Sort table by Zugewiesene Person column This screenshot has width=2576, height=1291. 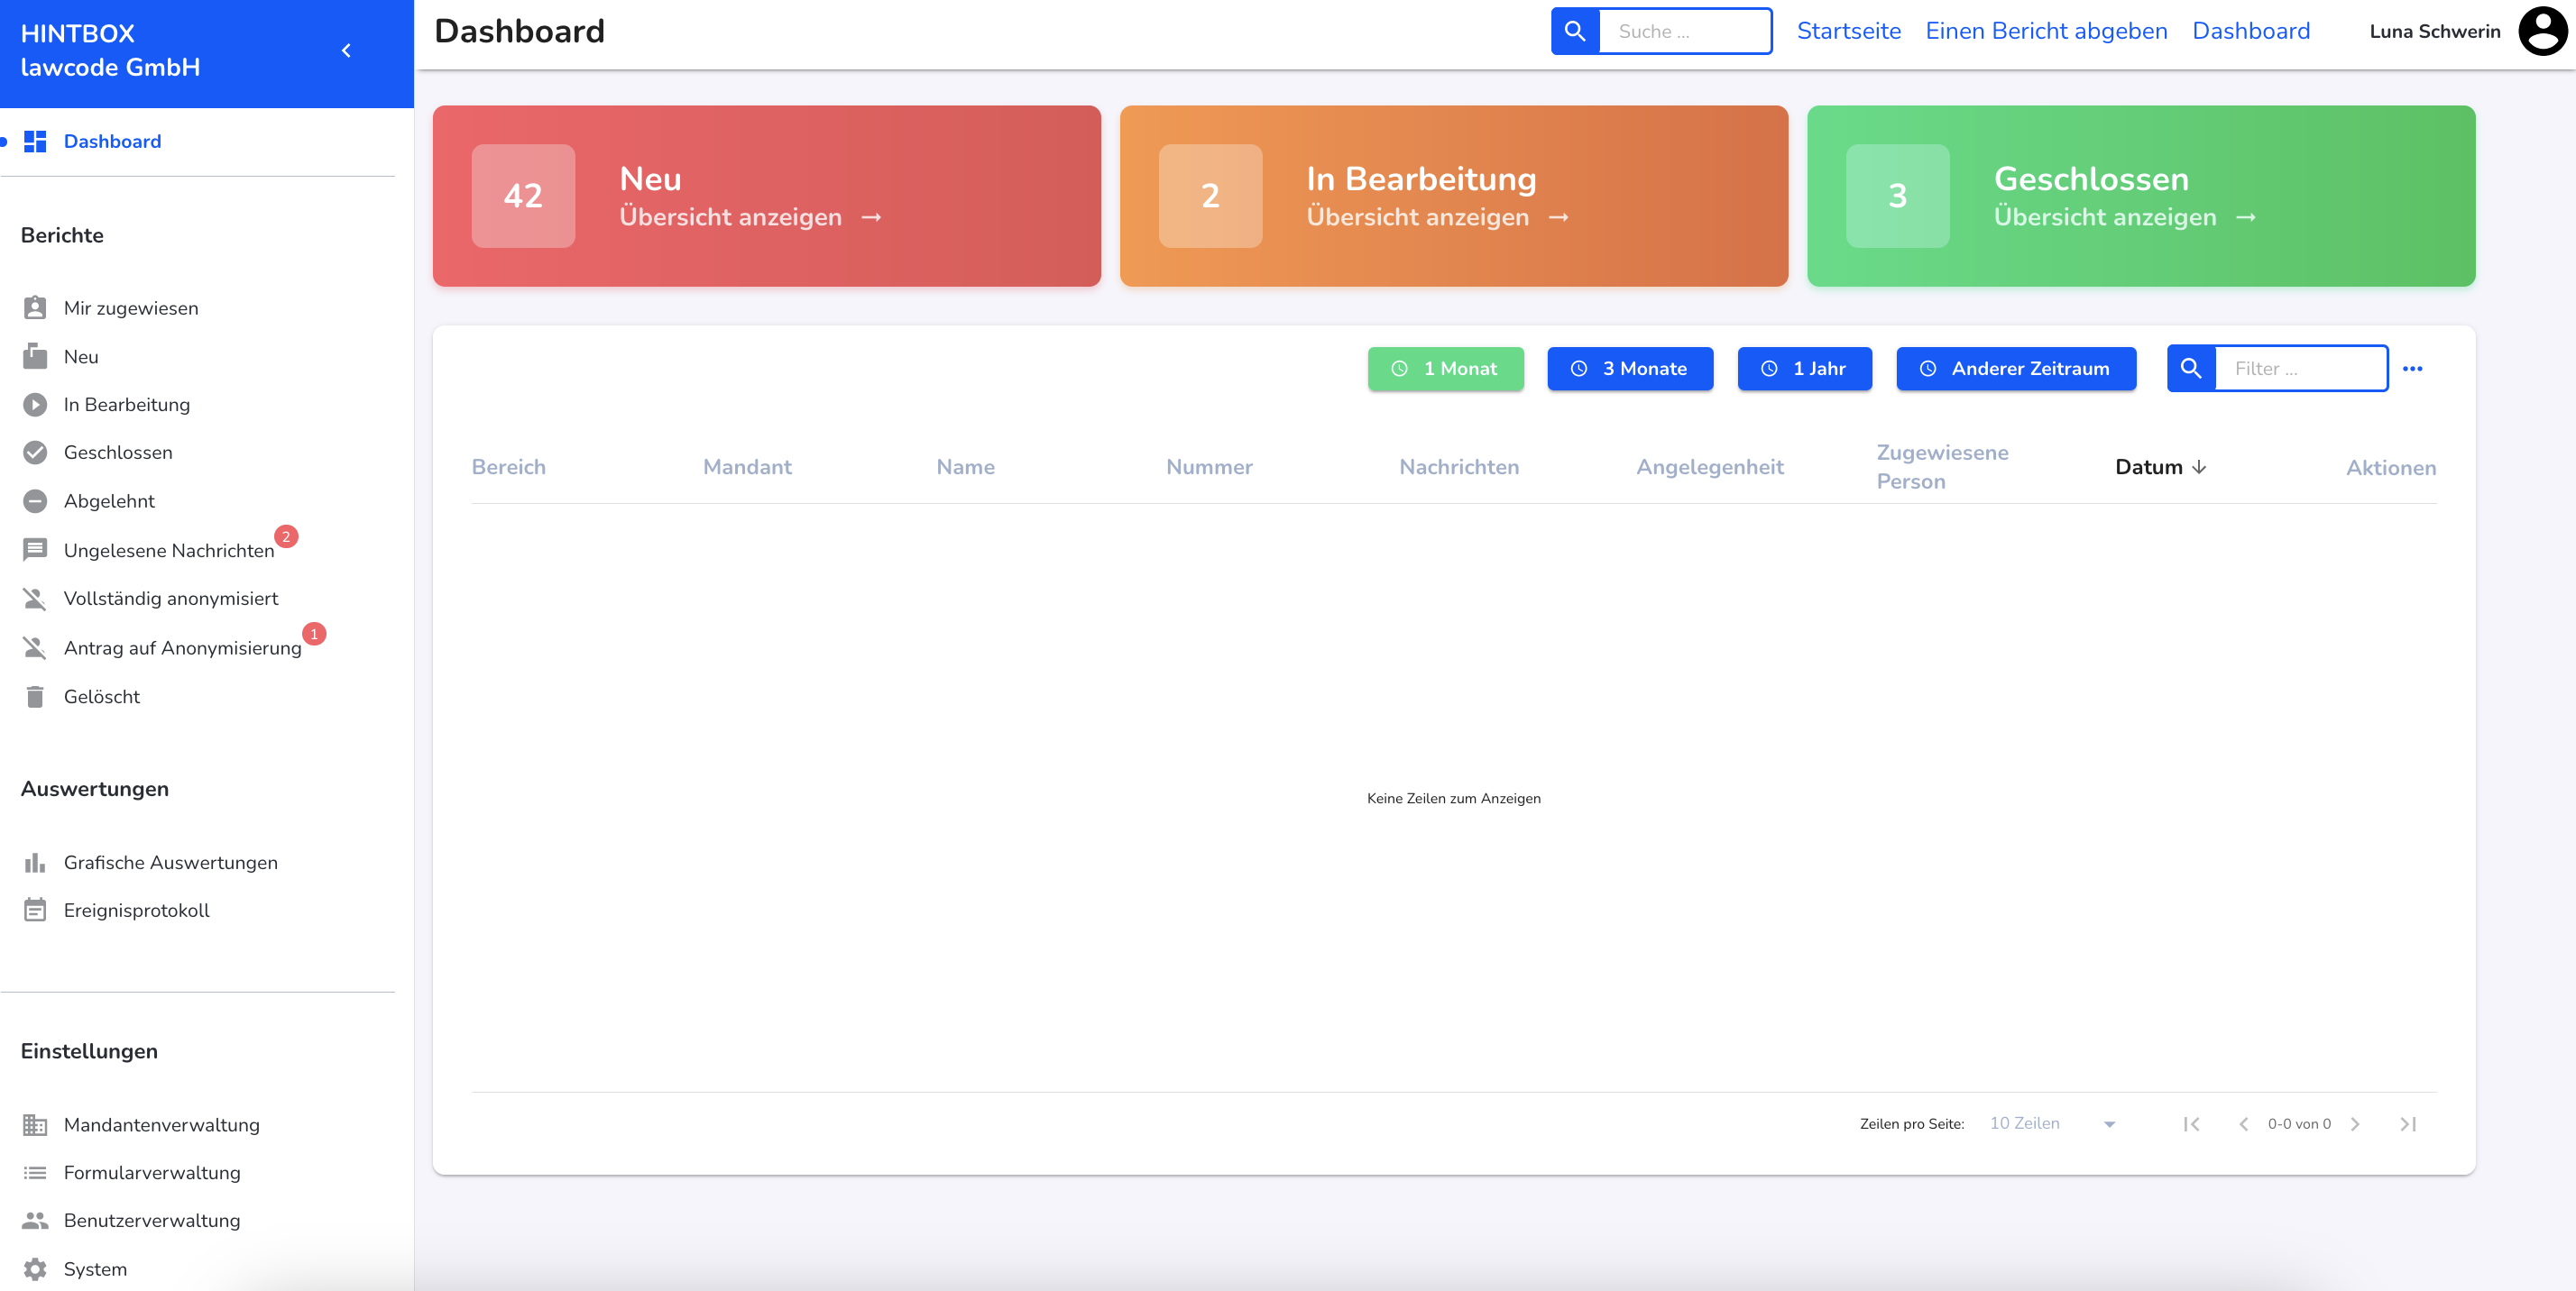pos(1942,467)
